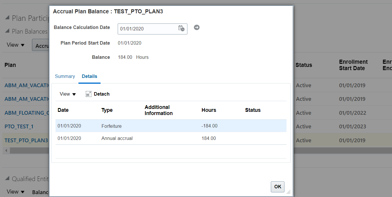Click the Enrollment Start Date column header
Image resolution: width=392 pixels, height=197 pixels.
(x=353, y=65)
